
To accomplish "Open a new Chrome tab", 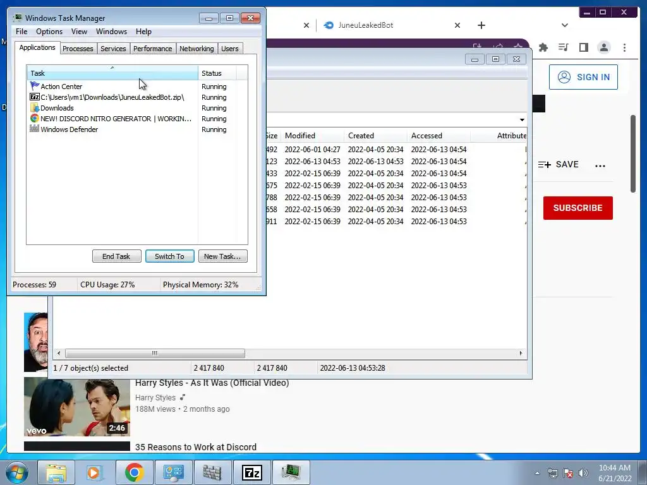I will point(481,25).
